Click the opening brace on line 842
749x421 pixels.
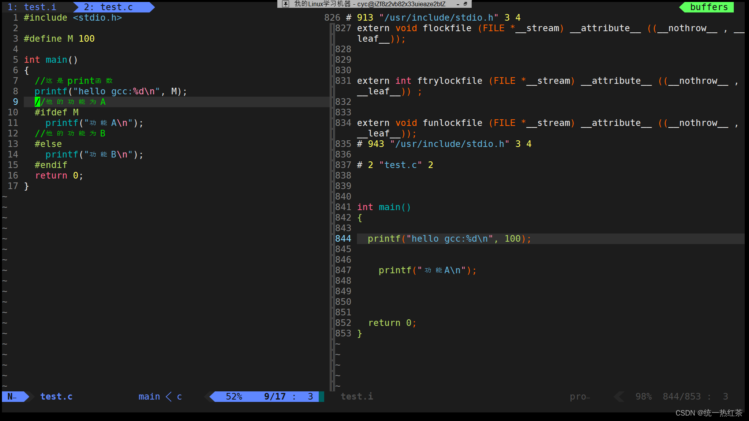point(360,218)
